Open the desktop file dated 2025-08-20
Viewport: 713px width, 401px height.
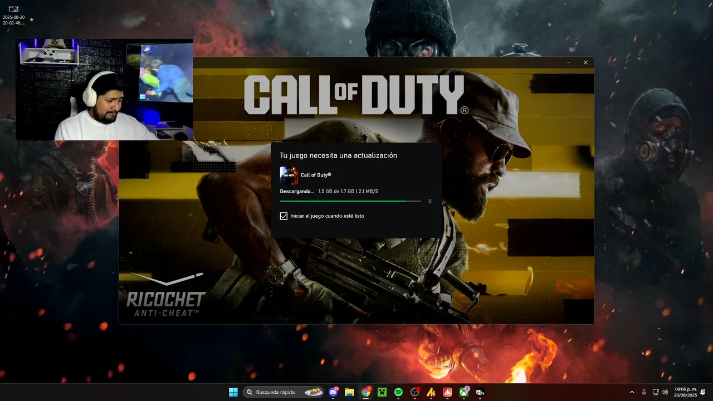point(13,16)
